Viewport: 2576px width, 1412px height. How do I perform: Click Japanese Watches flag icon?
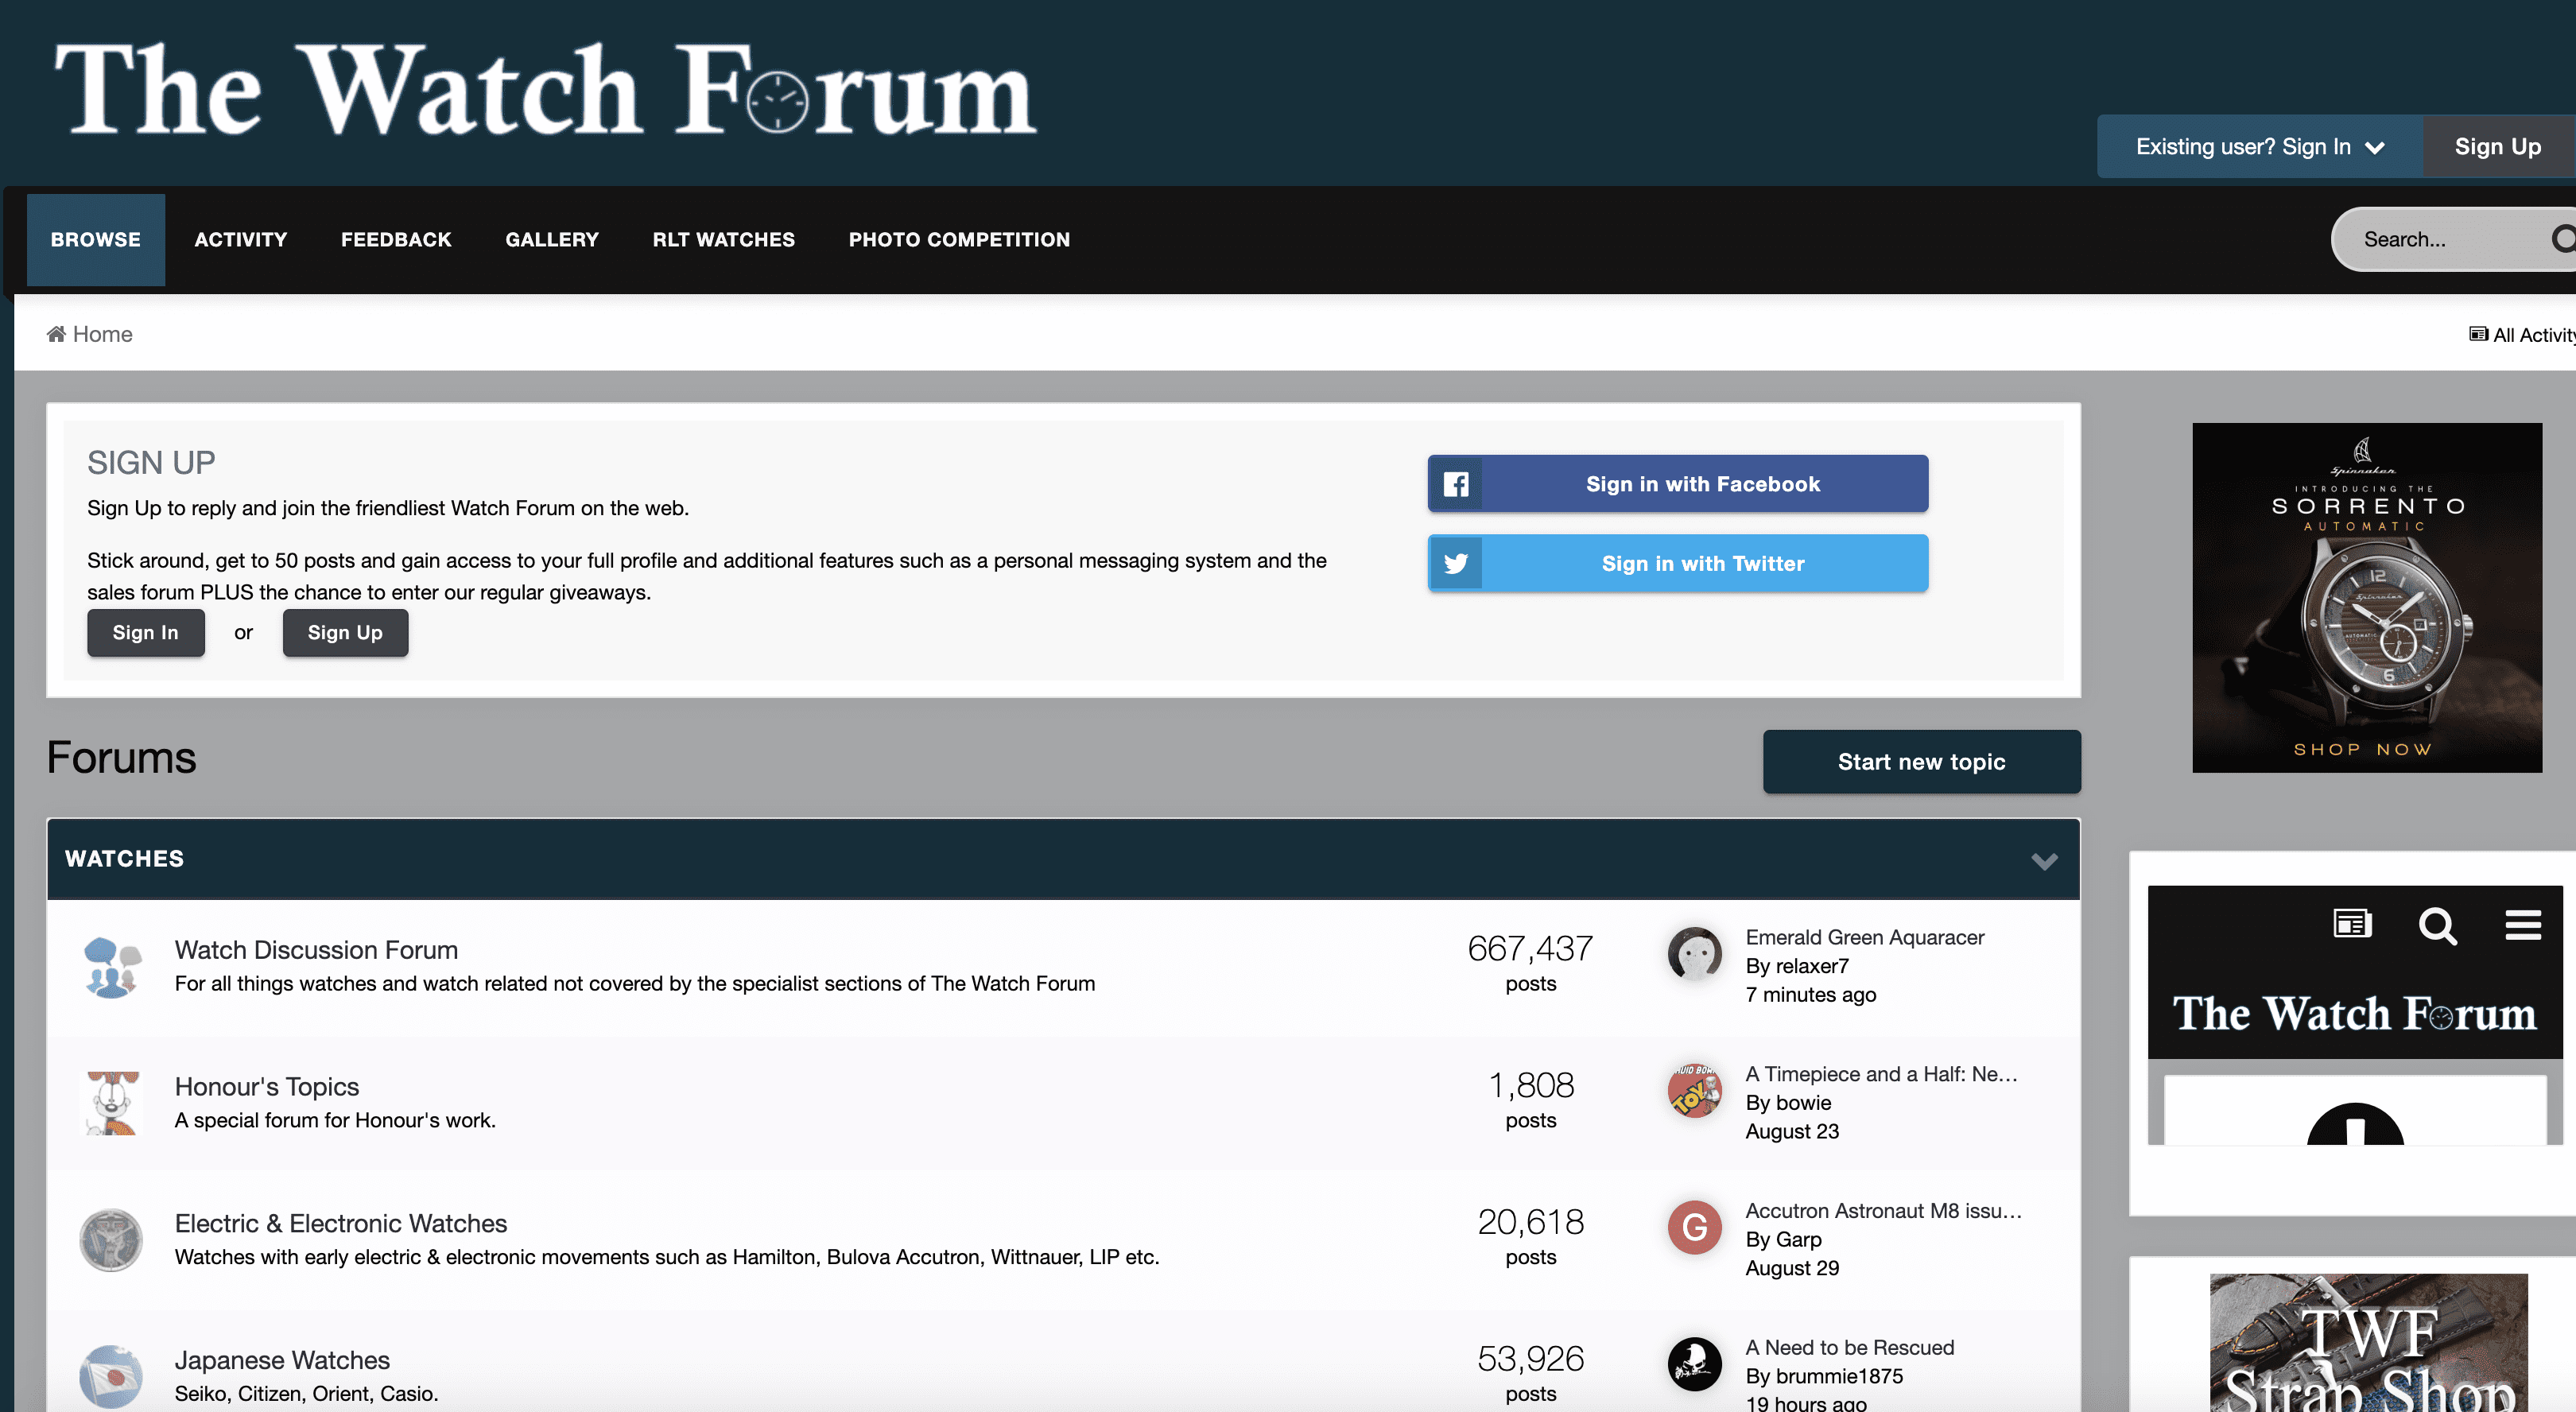[111, 1377]
